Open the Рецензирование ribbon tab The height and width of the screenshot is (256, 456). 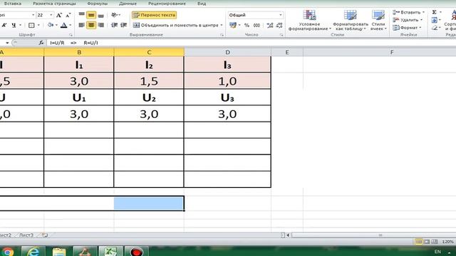[167, 4]
